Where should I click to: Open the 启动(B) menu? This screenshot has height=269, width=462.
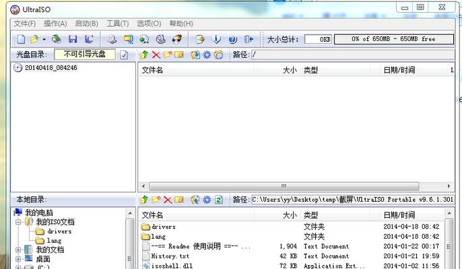pyautogui.click(x=86, y=24)
